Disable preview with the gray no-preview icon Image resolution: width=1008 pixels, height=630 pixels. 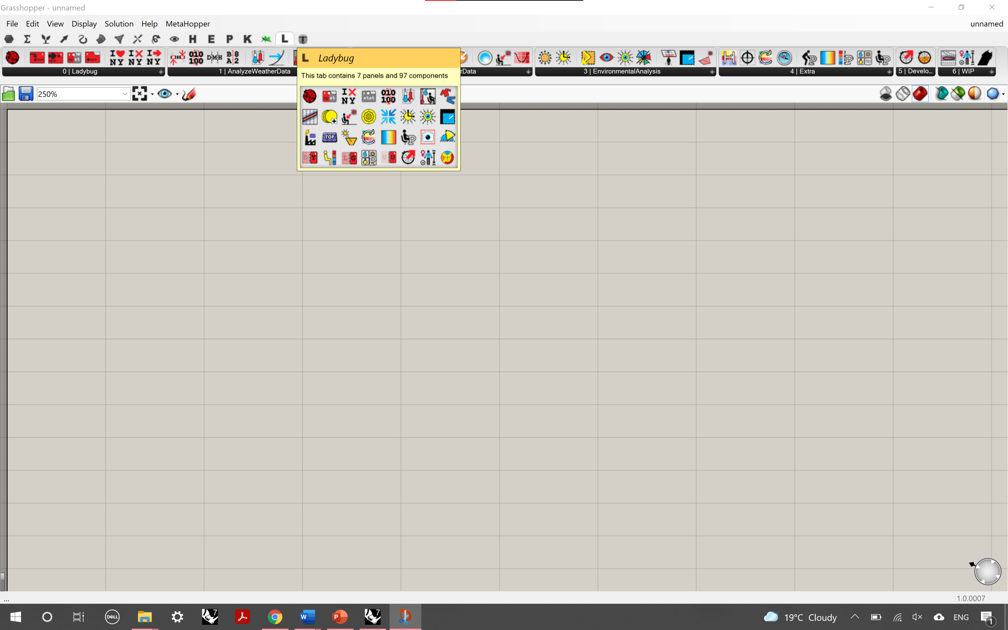(886, 94)
